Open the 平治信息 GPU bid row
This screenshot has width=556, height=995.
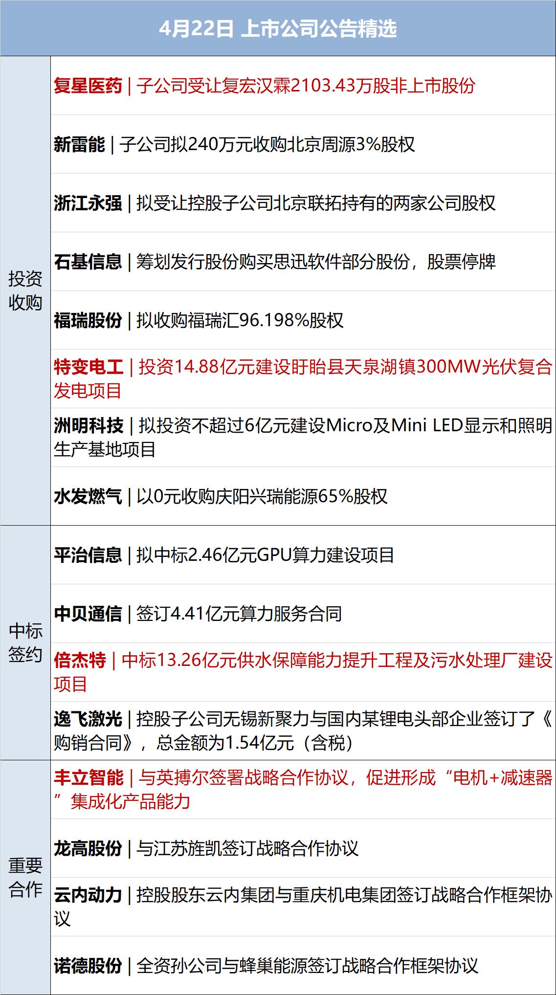tap(303, 555)
